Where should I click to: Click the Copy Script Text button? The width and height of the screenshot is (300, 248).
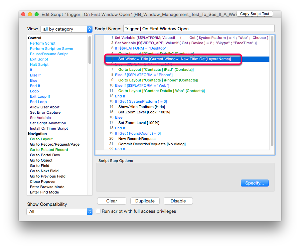point(255,14)
